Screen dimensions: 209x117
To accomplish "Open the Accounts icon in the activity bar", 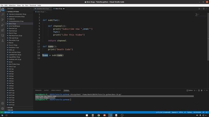I will click(x=3, y=103).
